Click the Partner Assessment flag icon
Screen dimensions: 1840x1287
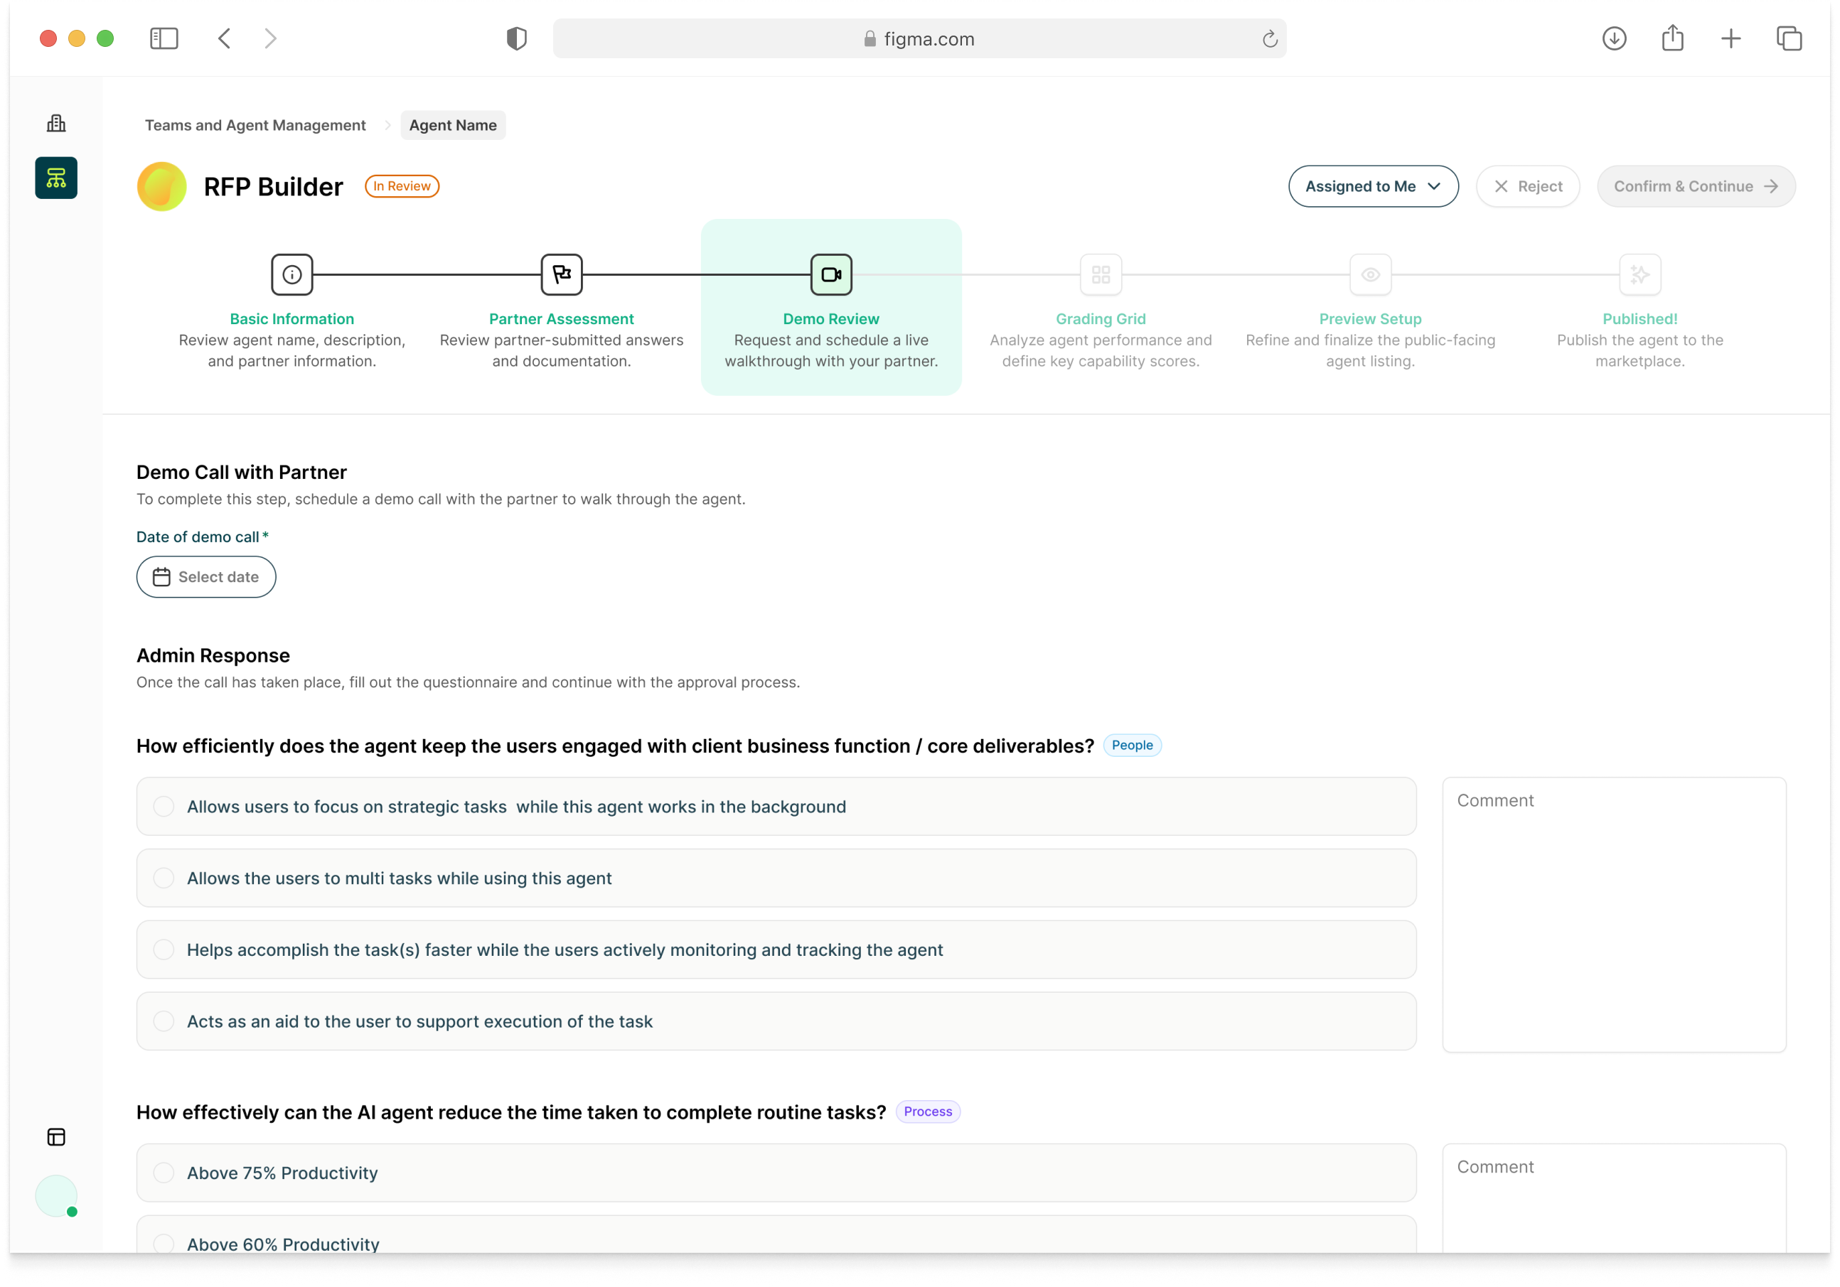click(x=561, y=275)
